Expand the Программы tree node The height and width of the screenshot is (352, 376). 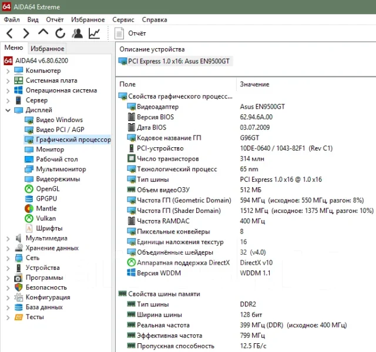pos(8,277)
